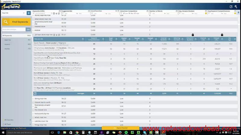Expand the 'restaurants by me' row
Screen dimensions: 241x135
[33, 114]
